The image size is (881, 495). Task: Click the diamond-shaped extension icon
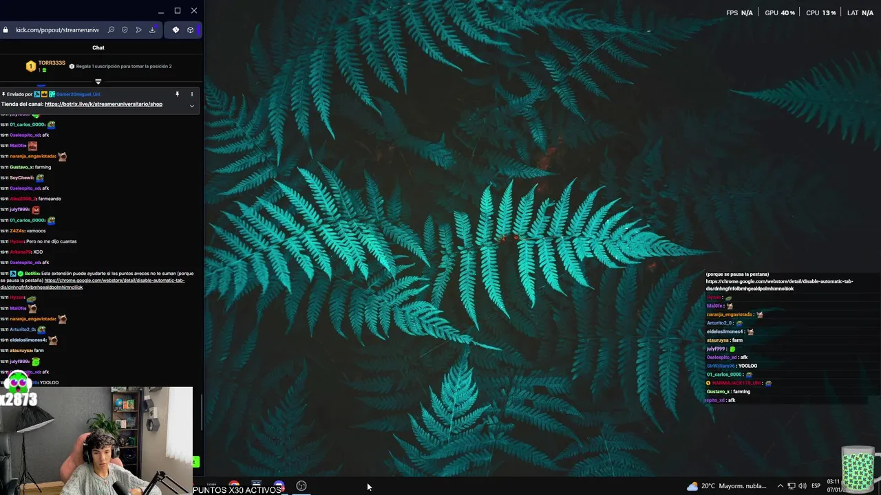(x=176, y=30)
